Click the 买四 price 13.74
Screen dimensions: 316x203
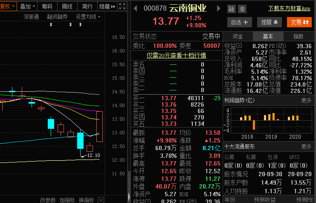click(169, 117)
